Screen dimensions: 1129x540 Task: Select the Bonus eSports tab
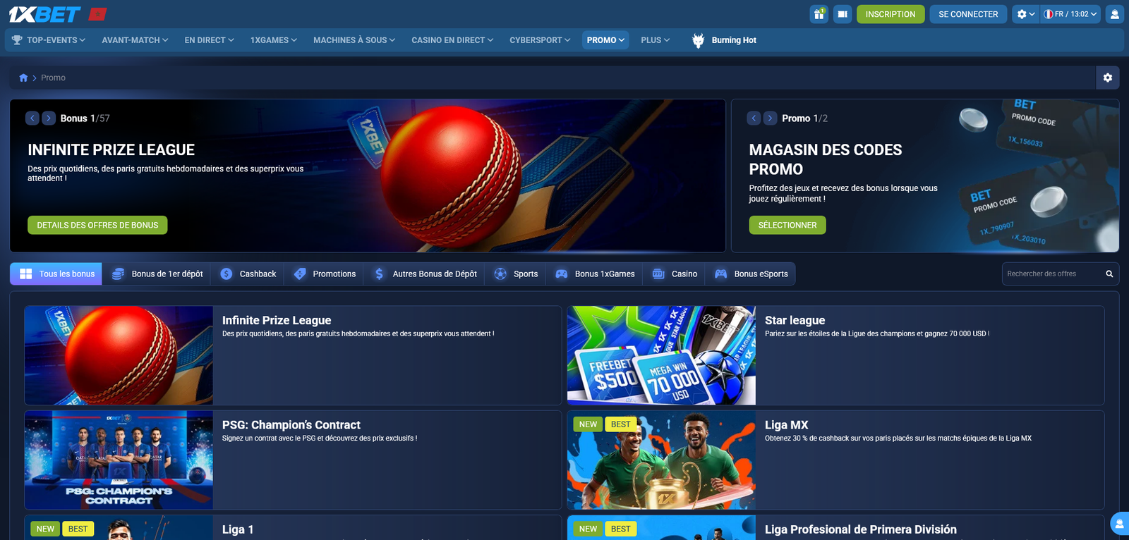751,274
